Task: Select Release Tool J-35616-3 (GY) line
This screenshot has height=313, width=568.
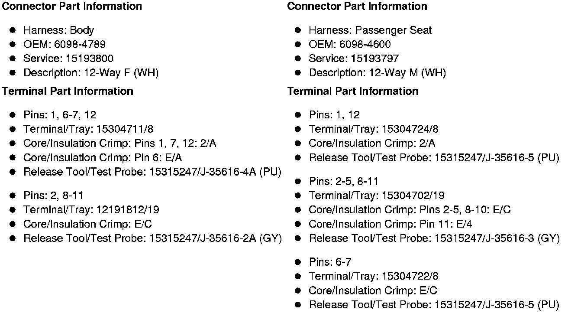Action: 434,238
